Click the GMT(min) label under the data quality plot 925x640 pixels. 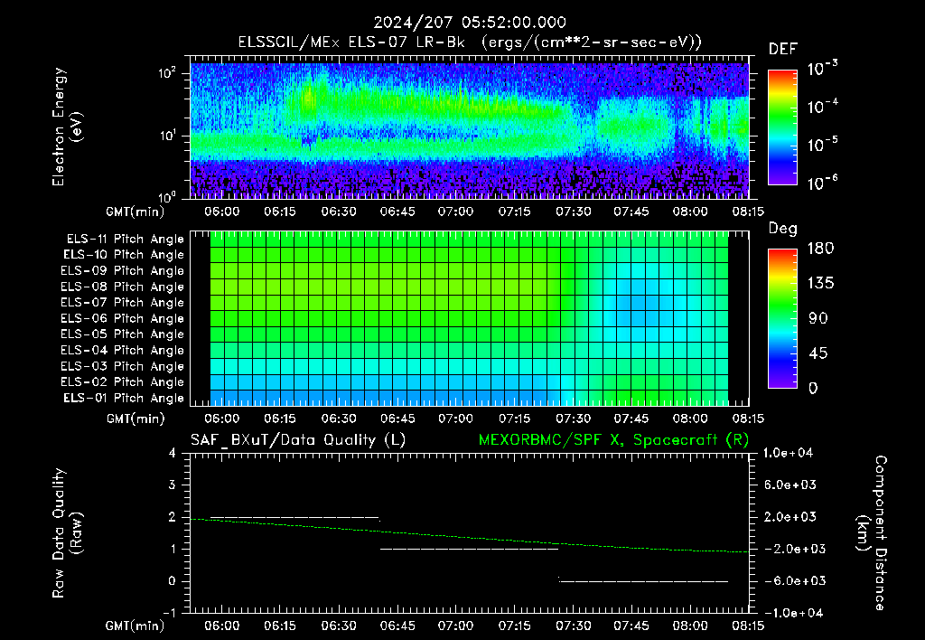coord(135,626)
